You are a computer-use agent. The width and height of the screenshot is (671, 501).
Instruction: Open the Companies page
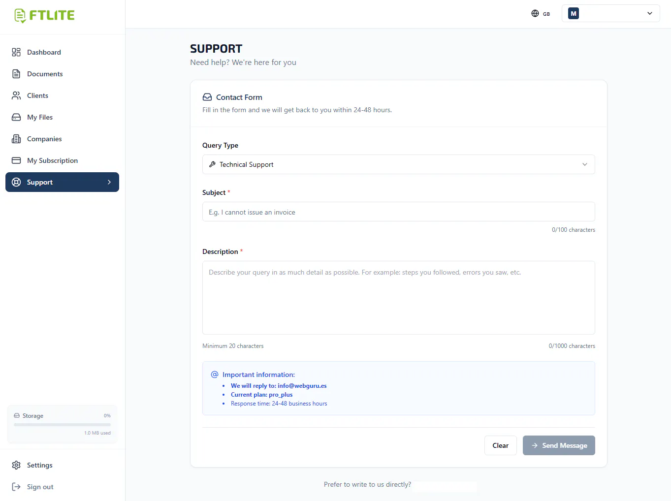(x=62, y=139)
